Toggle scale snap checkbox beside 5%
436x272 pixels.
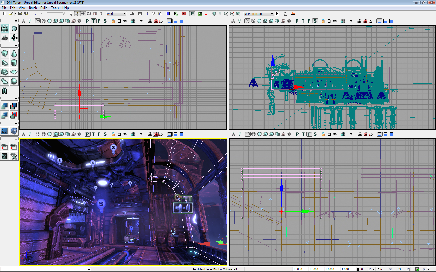tap(408, 269)
